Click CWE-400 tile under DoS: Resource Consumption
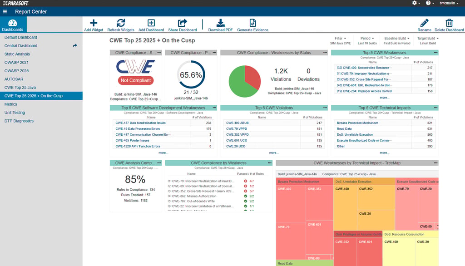 399,252
